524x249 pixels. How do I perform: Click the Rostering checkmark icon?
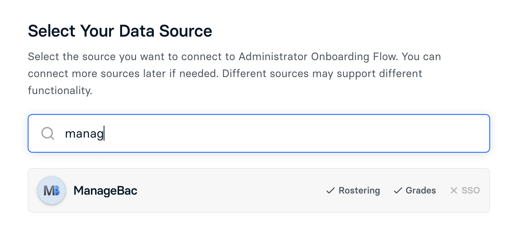click(x=330, y=190)
